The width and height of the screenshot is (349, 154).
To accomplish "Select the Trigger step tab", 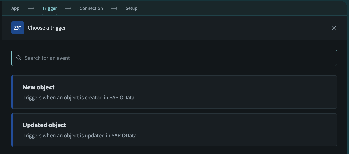I will coord(49,8).
